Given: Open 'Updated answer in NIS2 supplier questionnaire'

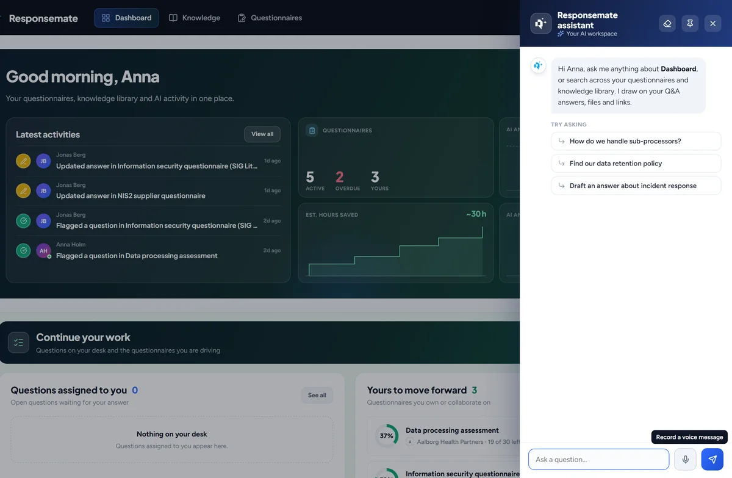Looking at the screenshot, I should pos(131,196).
